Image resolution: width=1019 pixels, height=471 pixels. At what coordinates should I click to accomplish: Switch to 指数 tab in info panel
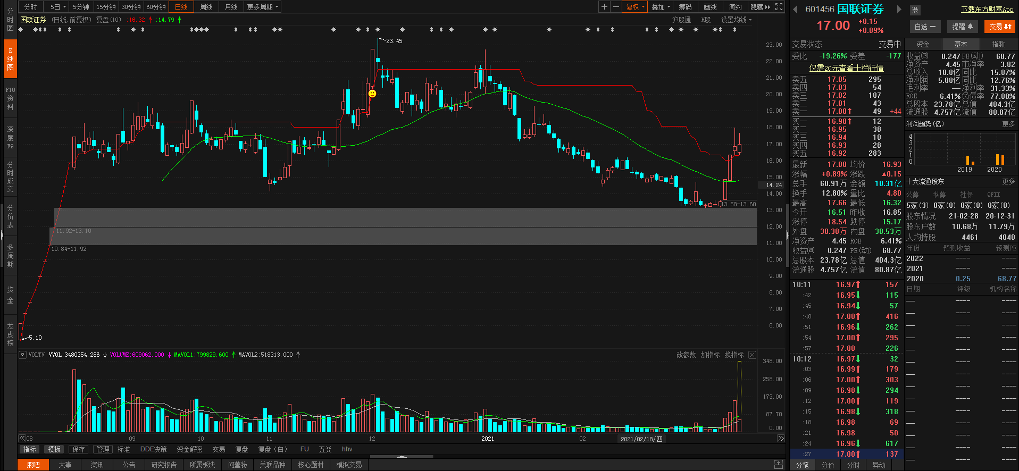pyautogui.click(x=999, y=44)
